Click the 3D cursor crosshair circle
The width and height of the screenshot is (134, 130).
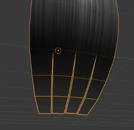58,51
